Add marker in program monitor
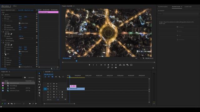 [x=89, y=65]
